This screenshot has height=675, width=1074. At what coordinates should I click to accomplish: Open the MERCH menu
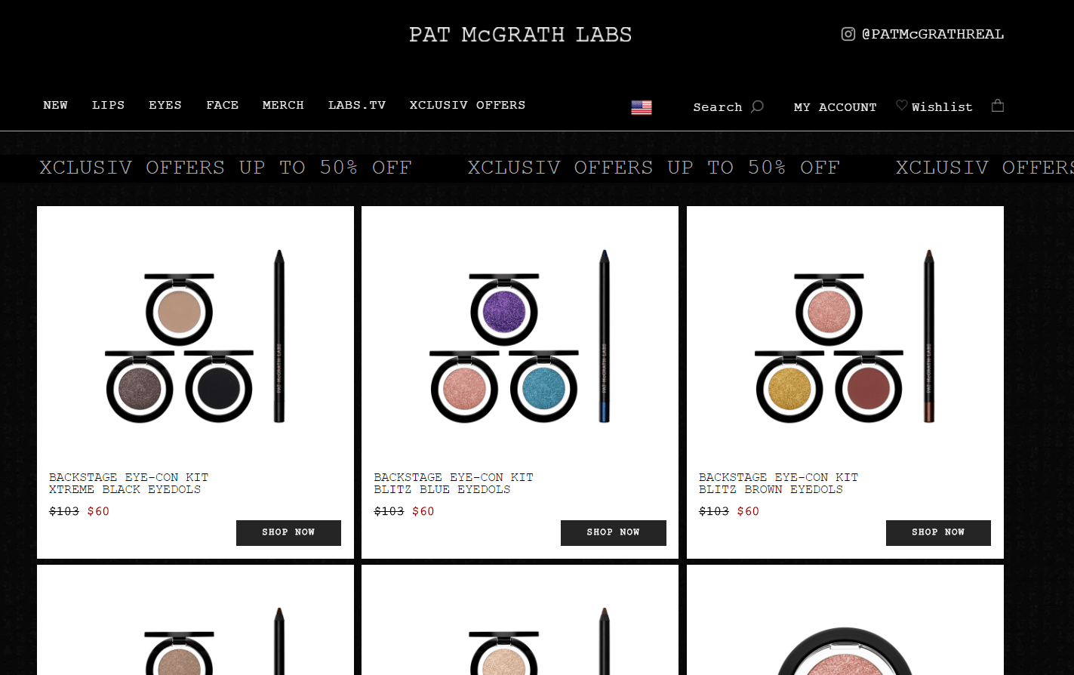point(283,105)
